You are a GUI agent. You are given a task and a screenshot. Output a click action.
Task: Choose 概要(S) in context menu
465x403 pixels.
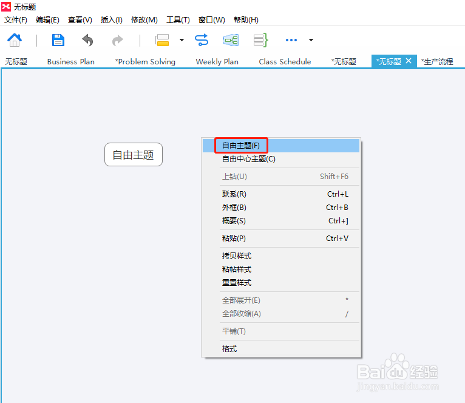281,221
